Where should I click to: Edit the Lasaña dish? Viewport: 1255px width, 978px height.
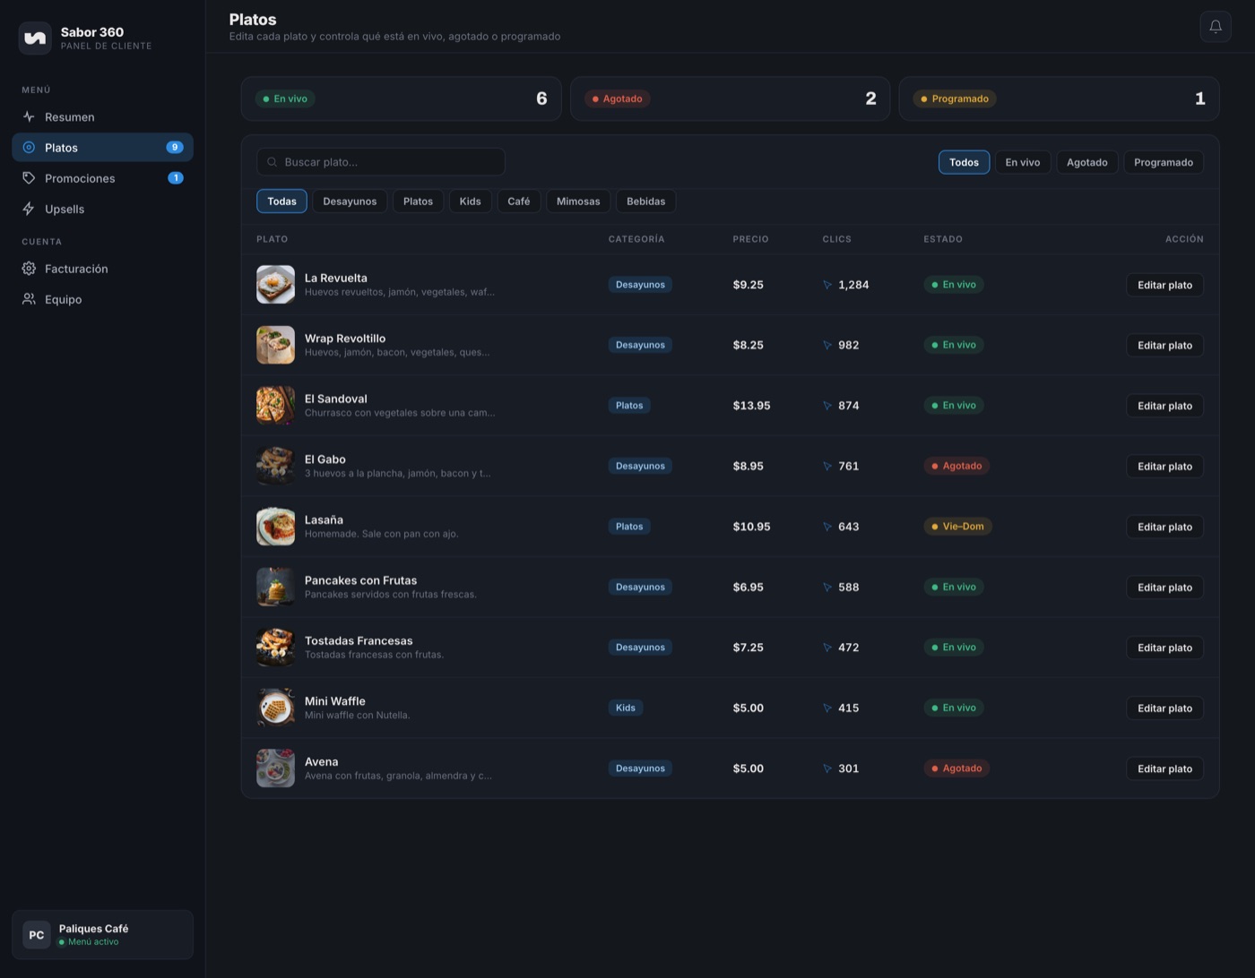1164,527
